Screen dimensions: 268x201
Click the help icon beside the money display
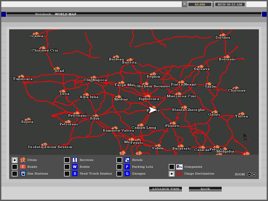pos(185,4)
